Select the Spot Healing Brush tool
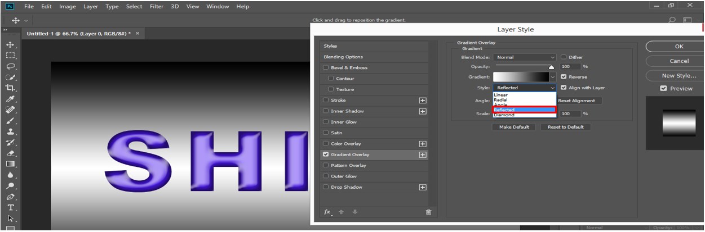The height and width of the screenshot is (232, 705). coord(10,110)
